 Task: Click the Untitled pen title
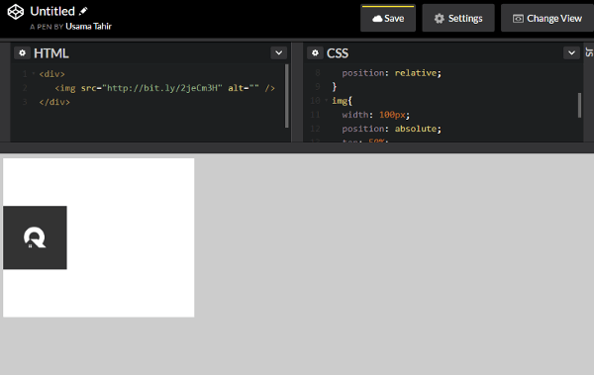52,11
